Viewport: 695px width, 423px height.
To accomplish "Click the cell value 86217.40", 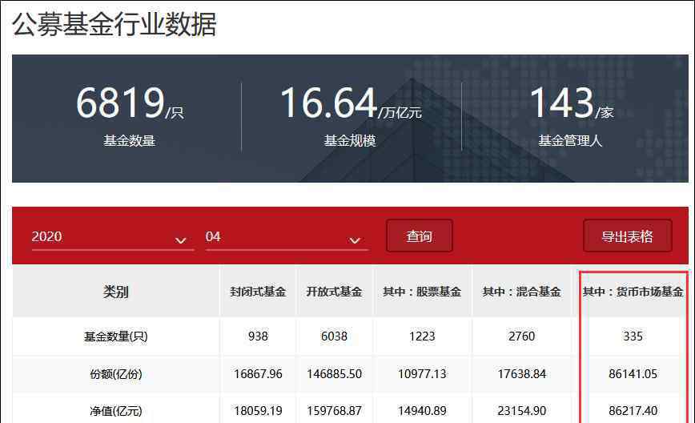I will 633,411.
